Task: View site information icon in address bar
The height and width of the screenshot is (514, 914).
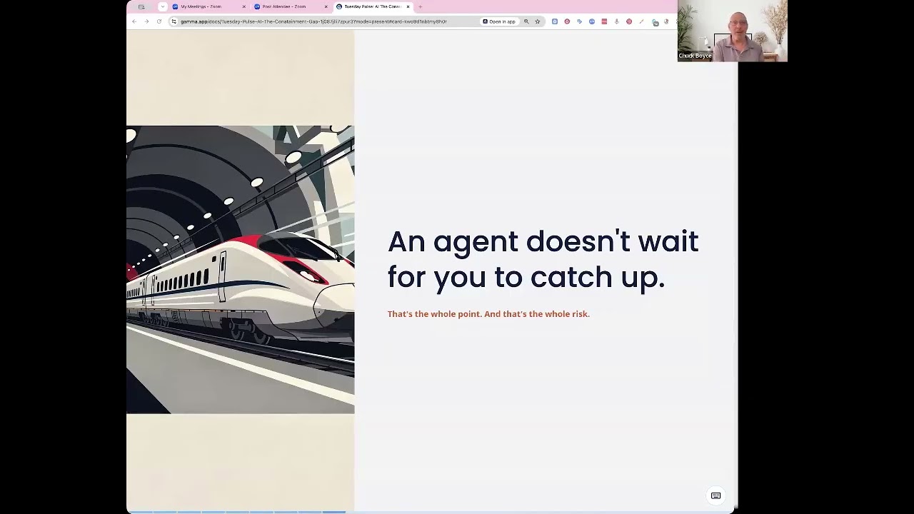Action: 174,21
